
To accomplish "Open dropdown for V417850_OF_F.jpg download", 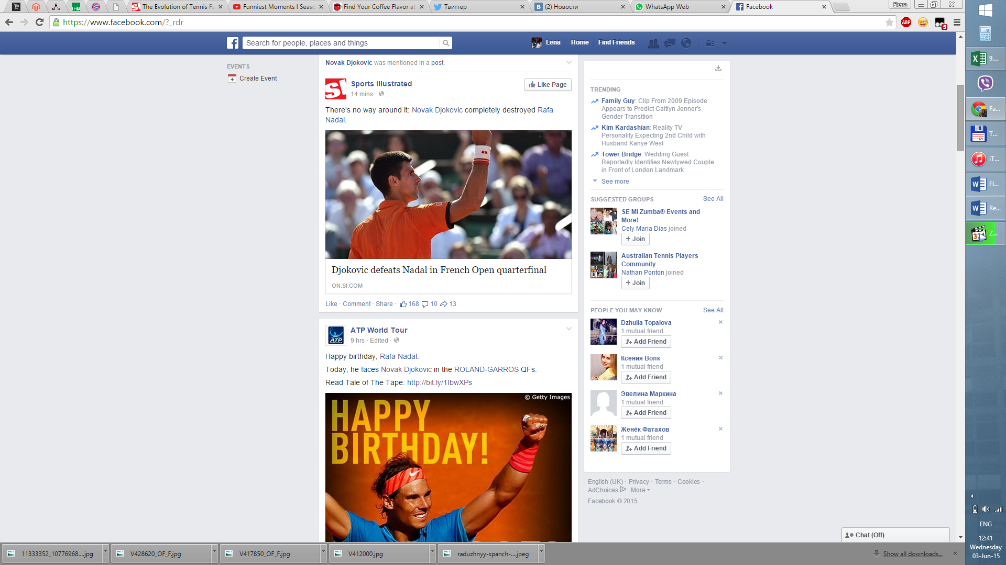I will (x=323, y=553).
